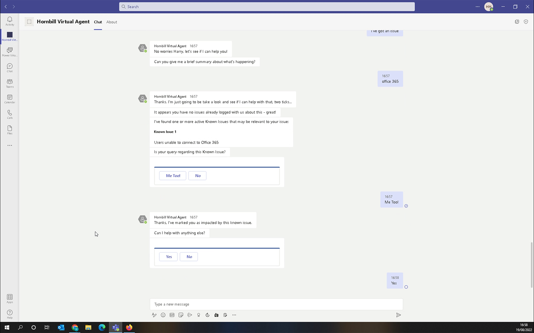Click the 'office 365' sent message
Screen dimensions: 534x333
pos(390,79)
